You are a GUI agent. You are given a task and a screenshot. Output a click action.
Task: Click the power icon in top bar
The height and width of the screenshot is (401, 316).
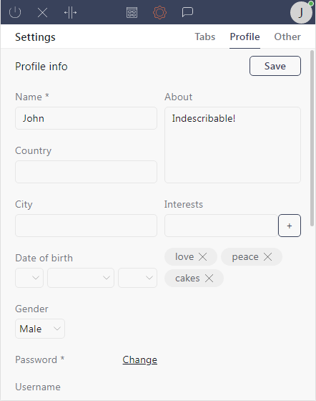(15, 12)
